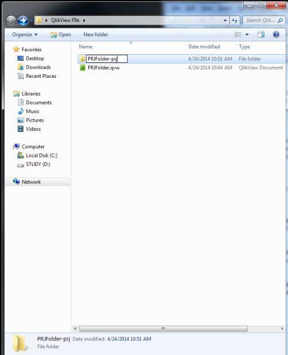288x355 pixels.
Task: Refresh the current folder view
Action: point(234,20)
